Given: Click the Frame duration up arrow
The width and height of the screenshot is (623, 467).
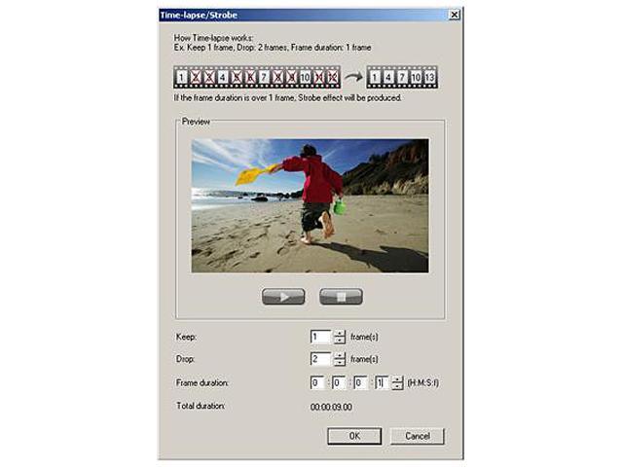Looking at the screenshot, I should tap(397, 379).
